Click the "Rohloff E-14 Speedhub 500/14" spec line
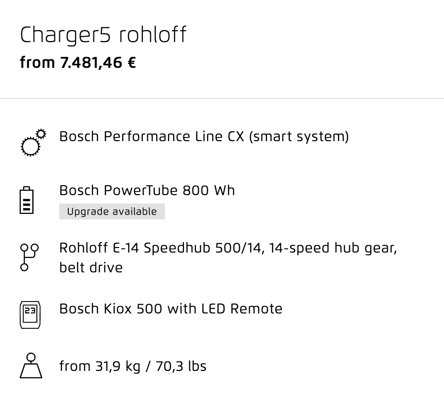 162,248
